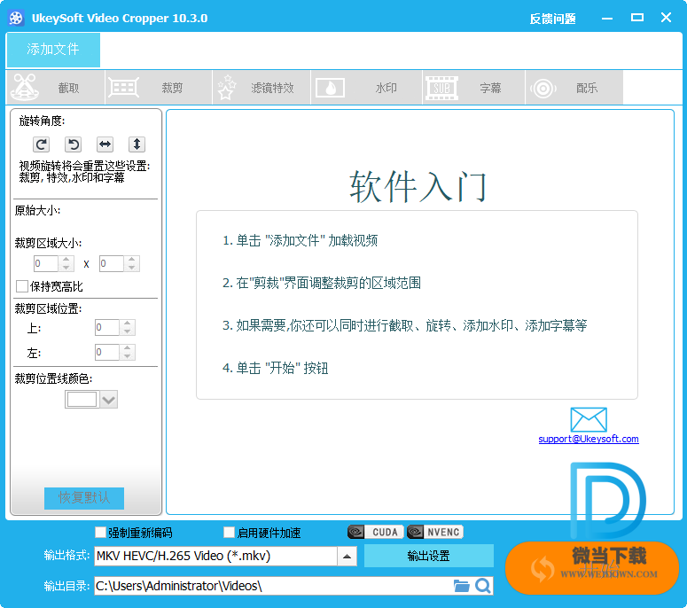This screenshot has height=608, width=687.
Task: Click the crop width input field
Action: [x=46, y=264]
